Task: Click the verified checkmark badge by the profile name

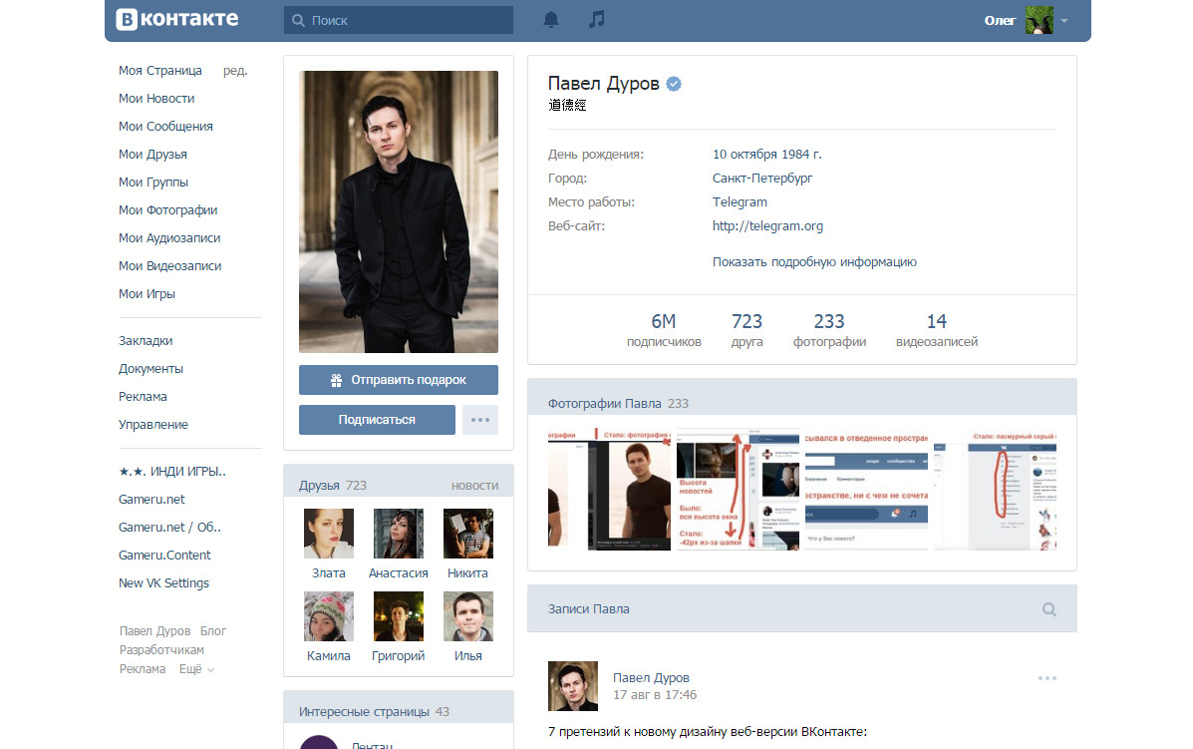Action: pyautogui.click(x=674, y=84)
